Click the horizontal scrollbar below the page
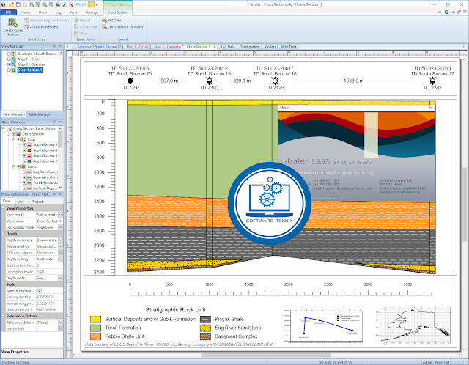The image size is (469, 365). pos(266,355)
